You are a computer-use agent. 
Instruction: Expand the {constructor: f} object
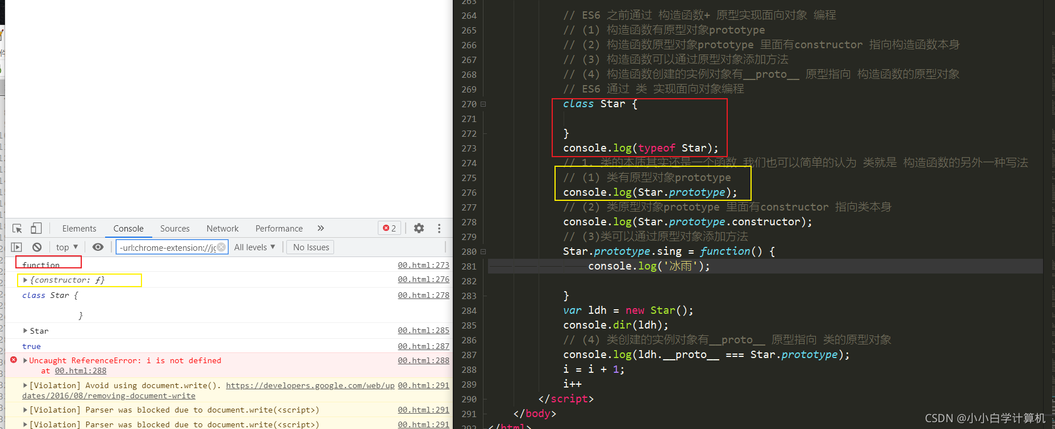25,280
